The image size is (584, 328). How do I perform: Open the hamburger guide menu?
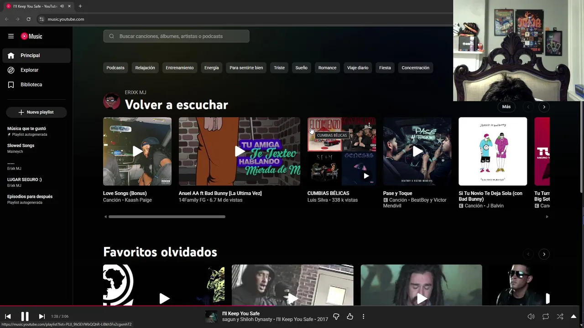[x=11, y=36]
